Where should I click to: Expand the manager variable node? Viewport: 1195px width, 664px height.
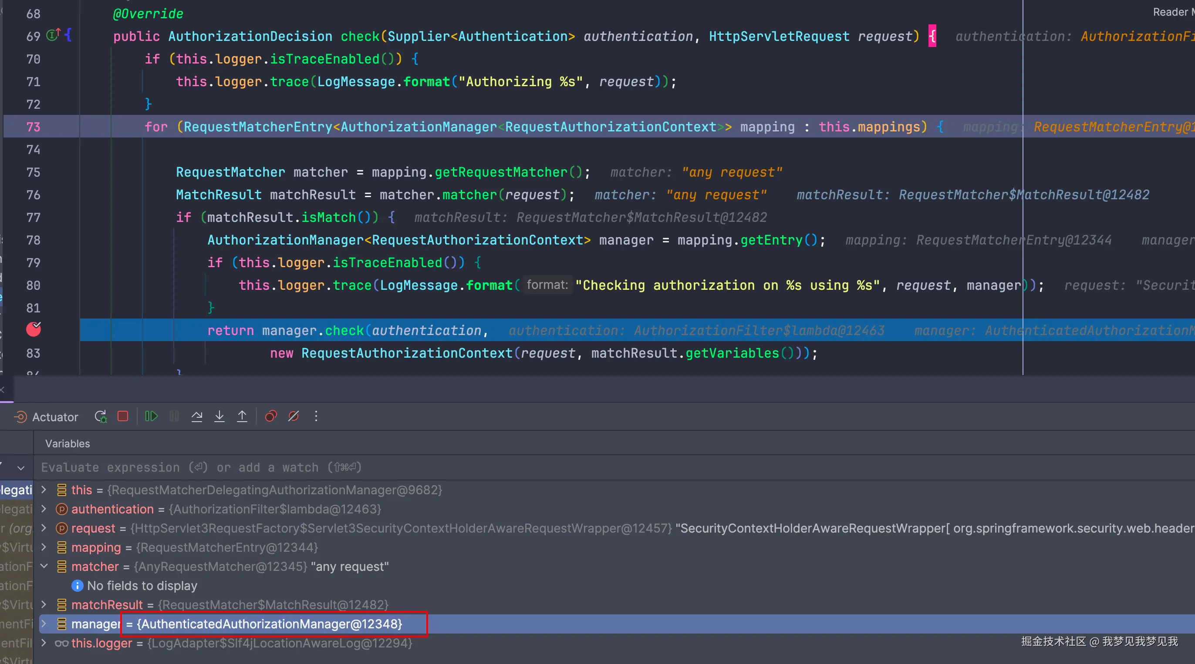click(x=44, y=623)
